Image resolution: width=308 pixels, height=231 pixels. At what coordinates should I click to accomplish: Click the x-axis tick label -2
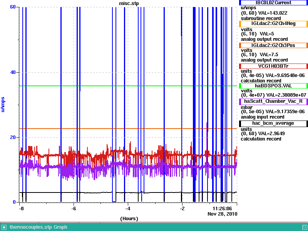coord(182,208)
